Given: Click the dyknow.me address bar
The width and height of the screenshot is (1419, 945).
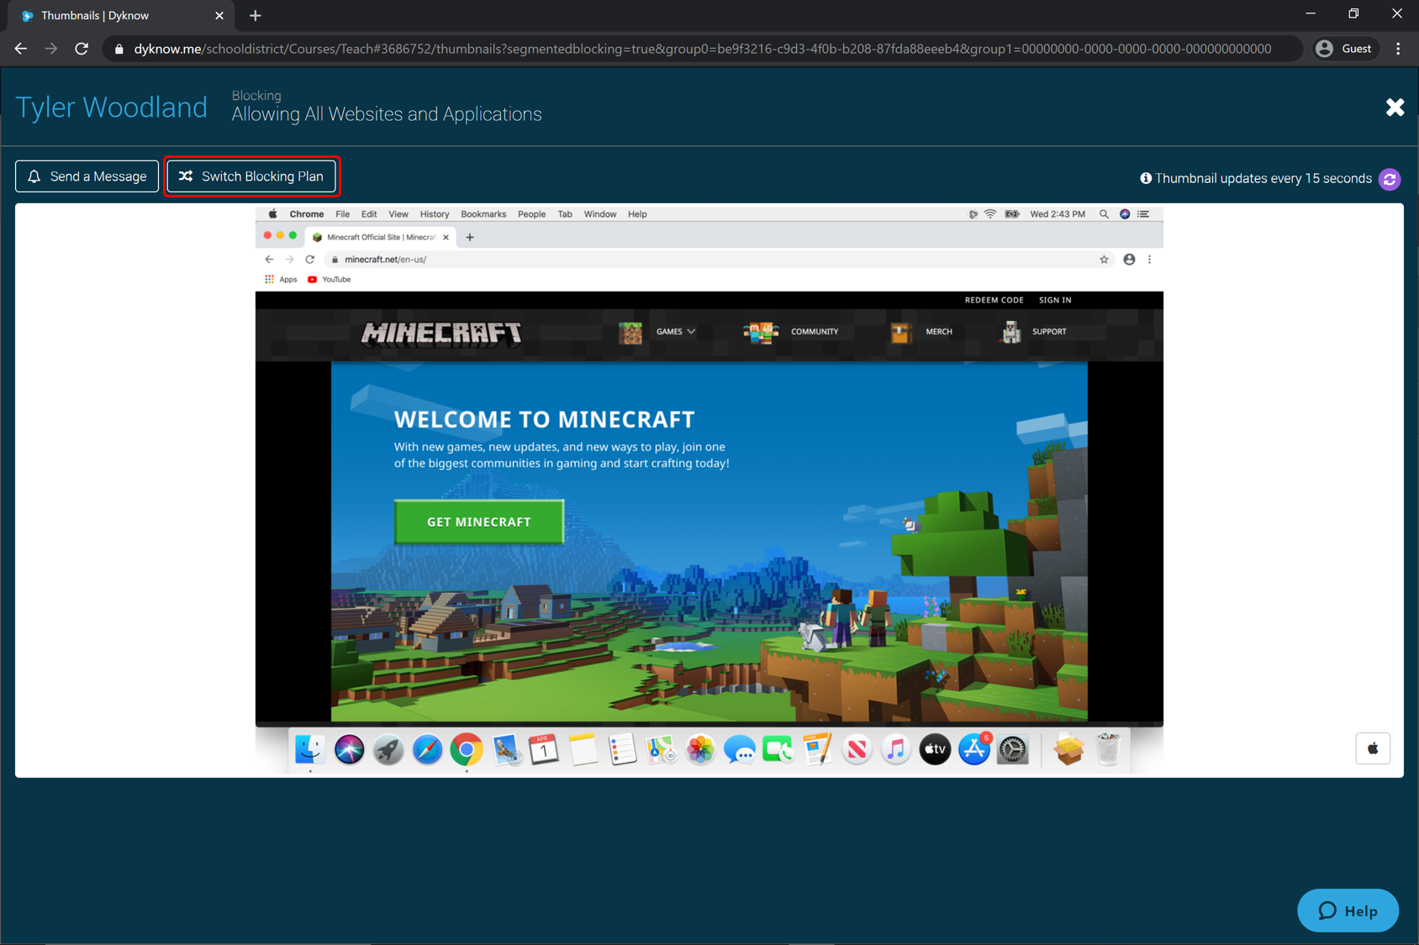Looking at the screenshot, I should [702, 49].
